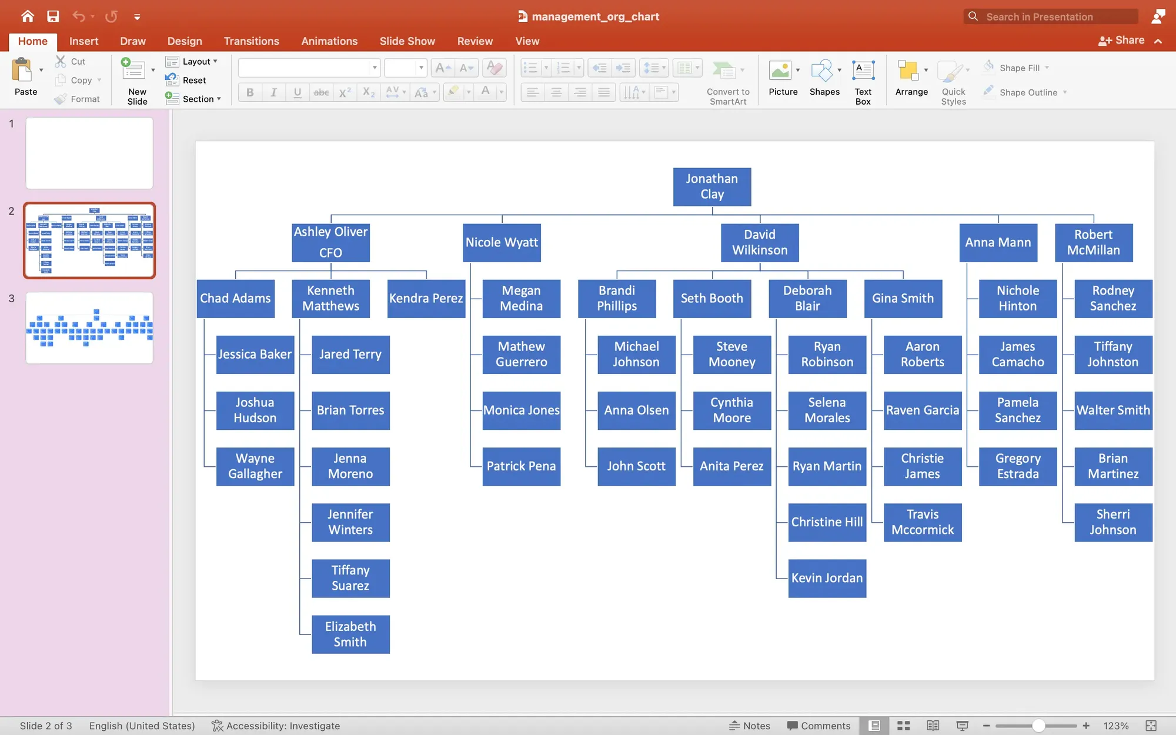This screenshot has height=735, width=1176.
Task: Enable Underline text formatting toggle
Action: tap(297, 92)
